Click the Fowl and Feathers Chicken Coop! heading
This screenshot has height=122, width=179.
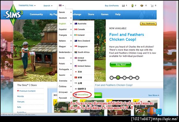126,37
